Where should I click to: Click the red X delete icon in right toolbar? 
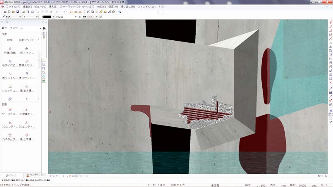click(331, 83)
